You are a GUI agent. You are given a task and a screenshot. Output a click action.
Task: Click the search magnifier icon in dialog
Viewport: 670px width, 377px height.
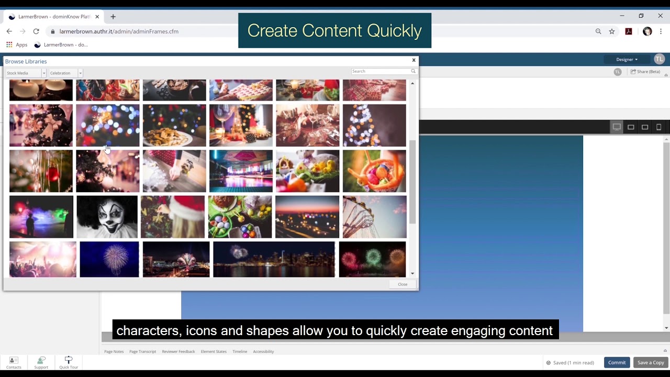pyautogui.click(x=413, y=71)
